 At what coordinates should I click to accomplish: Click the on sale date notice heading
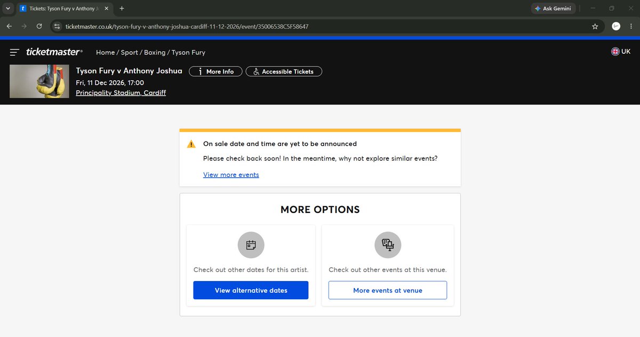tap(280, 144)
